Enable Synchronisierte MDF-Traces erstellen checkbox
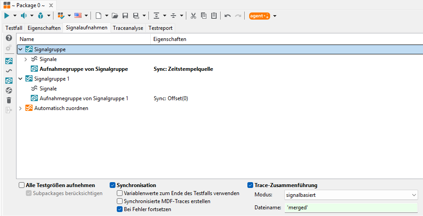 [x=119, y=201]
